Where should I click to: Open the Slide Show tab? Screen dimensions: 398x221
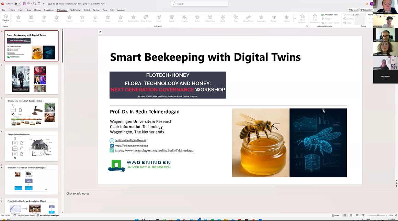[75, 10]
